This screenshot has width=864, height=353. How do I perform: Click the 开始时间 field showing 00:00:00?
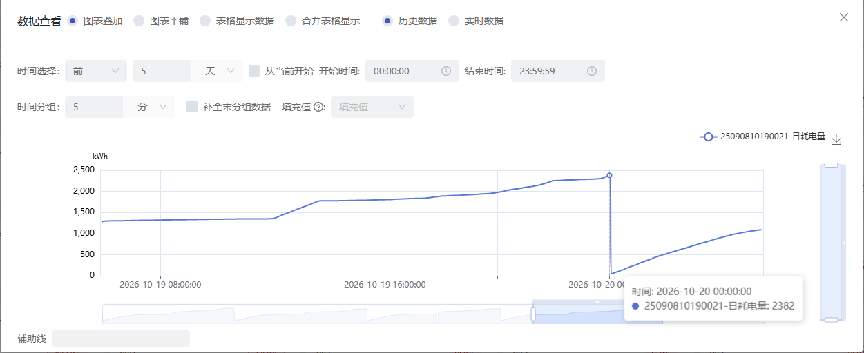click(x=412, y=71)
